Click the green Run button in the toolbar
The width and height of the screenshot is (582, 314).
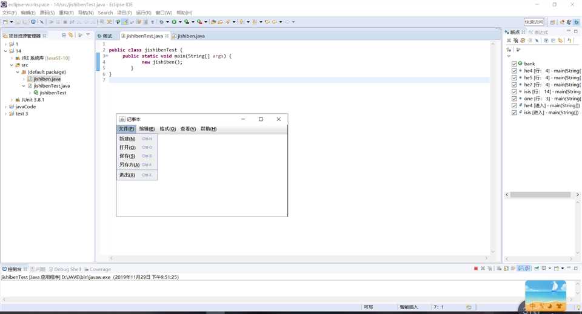[174, 22]
